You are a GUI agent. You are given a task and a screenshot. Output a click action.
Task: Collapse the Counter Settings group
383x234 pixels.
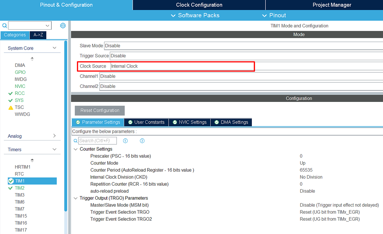[76, 149]
